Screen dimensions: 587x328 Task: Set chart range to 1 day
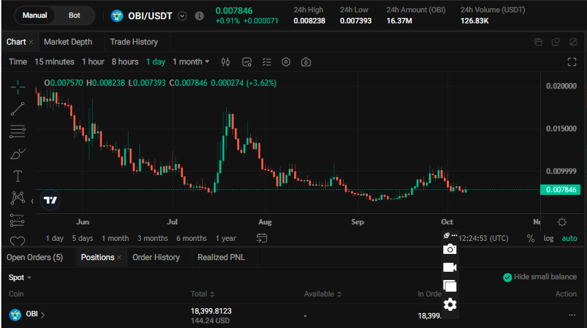55,238
